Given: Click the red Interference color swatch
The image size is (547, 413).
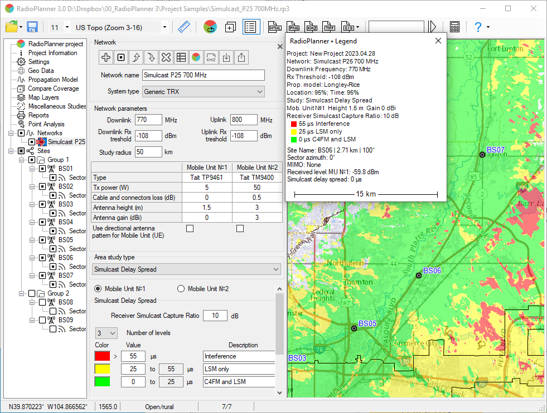Looking at the screenshot, I should (x=104, y=356).
